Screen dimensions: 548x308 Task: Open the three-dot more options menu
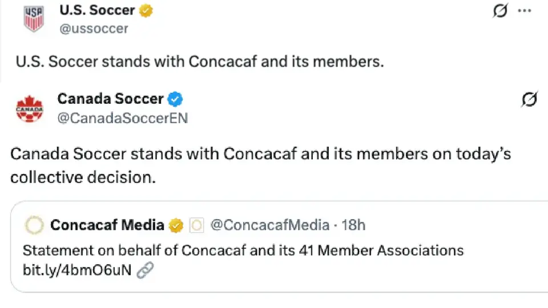coord(524,11)
